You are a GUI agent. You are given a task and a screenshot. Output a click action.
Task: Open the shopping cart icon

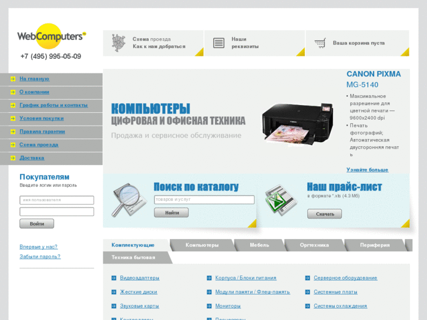(x=320, y=43)
